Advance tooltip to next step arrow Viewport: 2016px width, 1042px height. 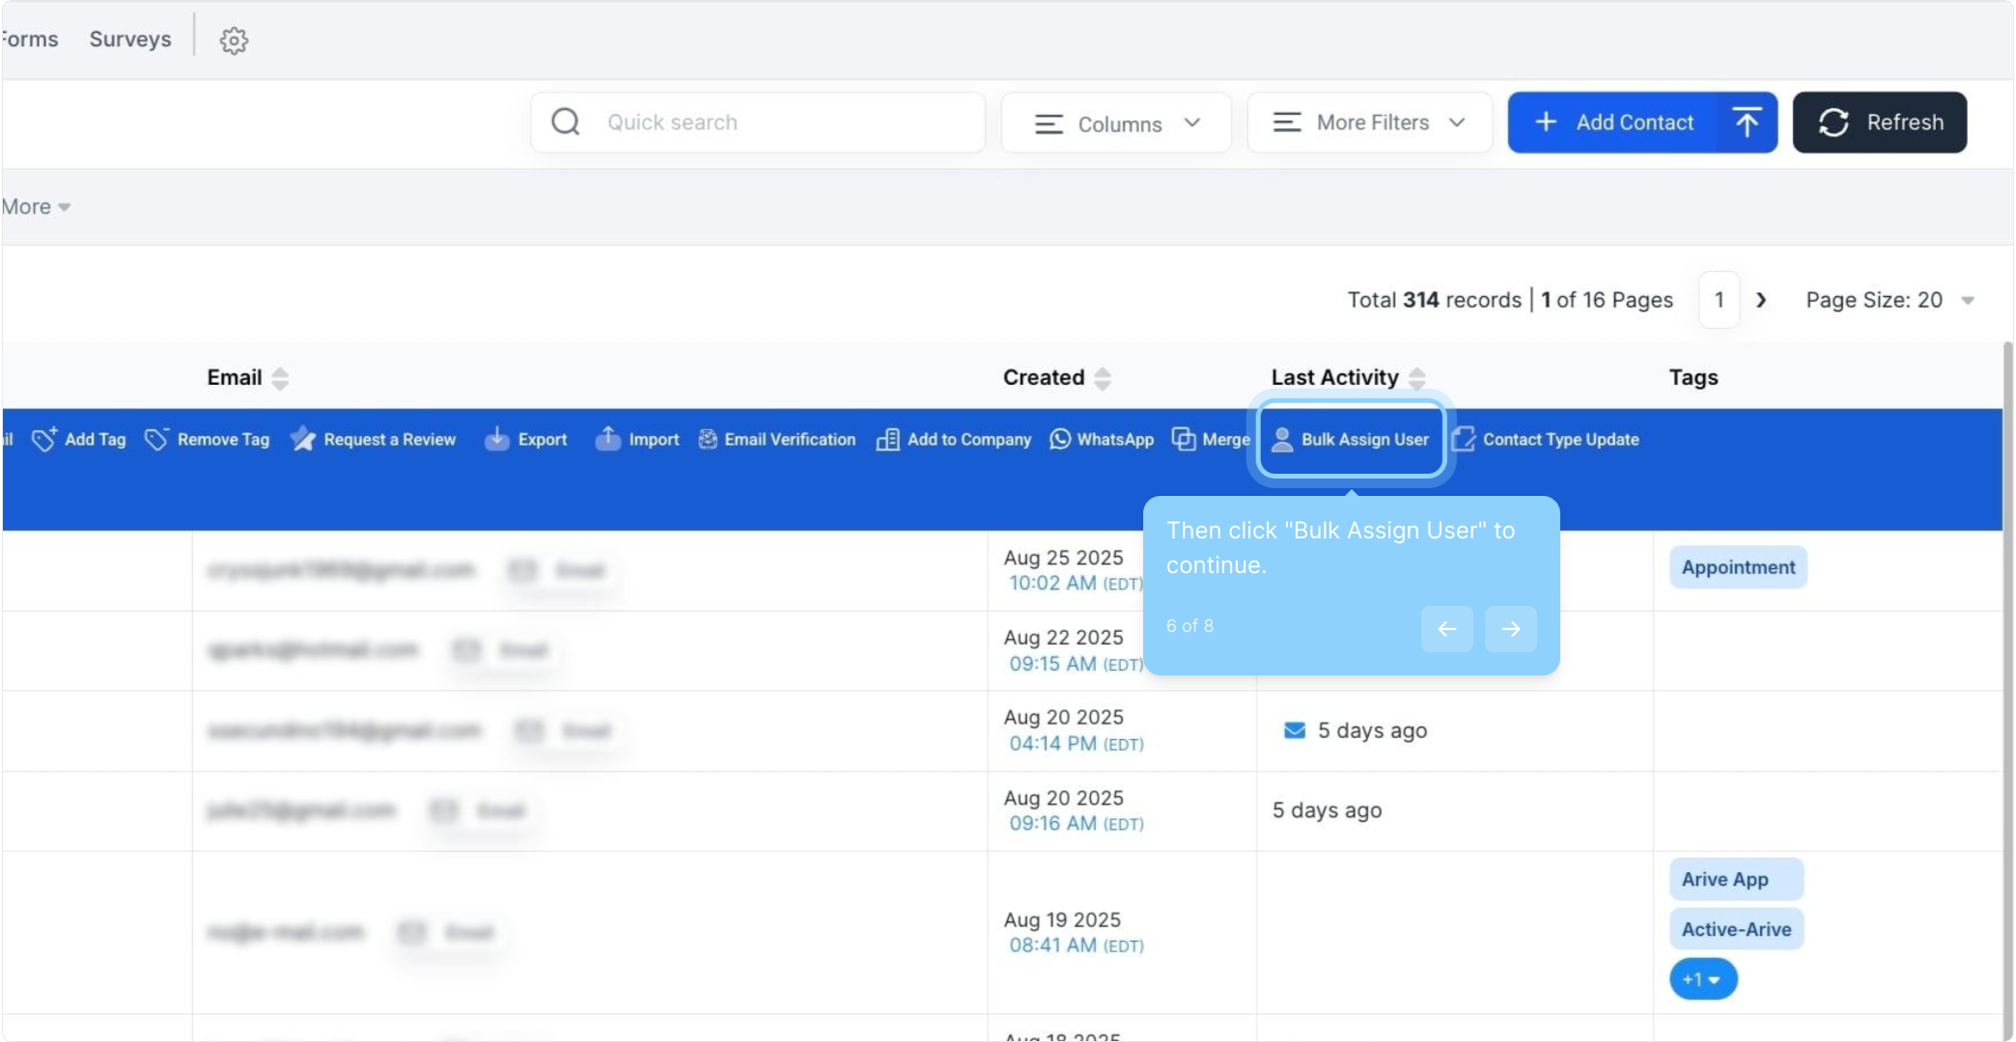click(1510, 629)
